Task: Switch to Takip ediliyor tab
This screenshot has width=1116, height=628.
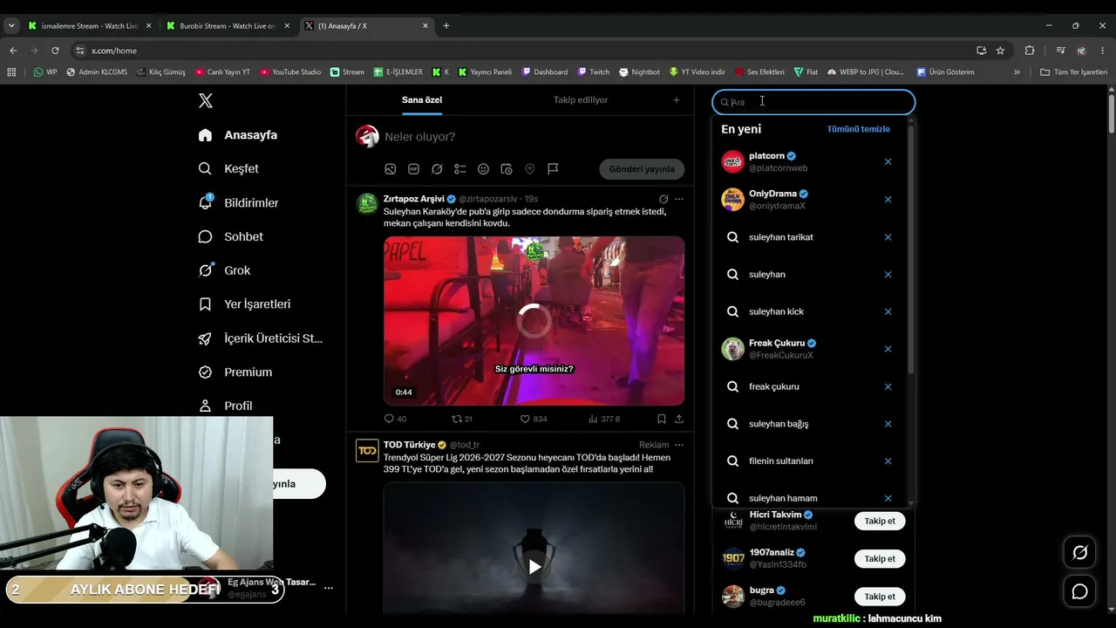Action: [581, 99]
